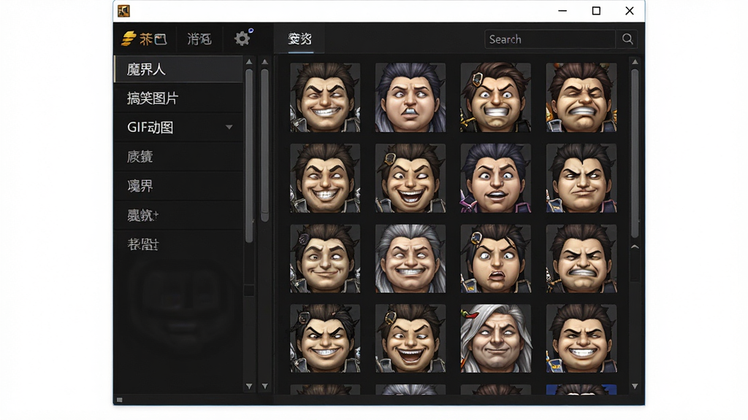Expand the GIF动图 dropdown arrow
Screen dimensions: 748x420
[229, 127]
